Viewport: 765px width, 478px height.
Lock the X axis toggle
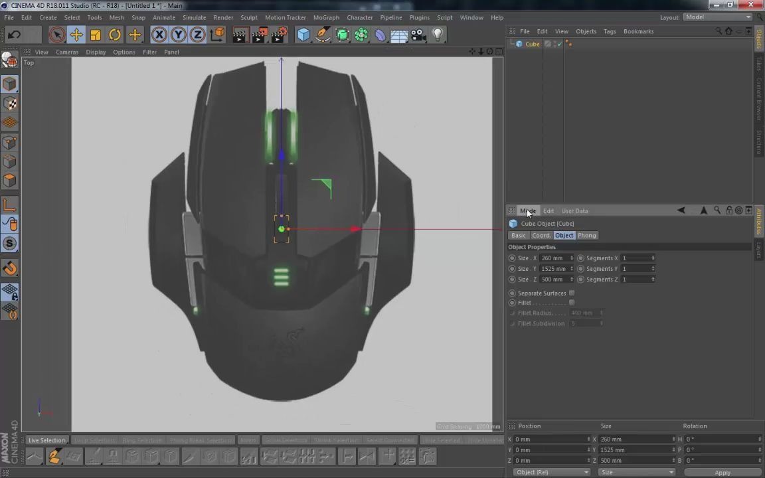[159, 35]
